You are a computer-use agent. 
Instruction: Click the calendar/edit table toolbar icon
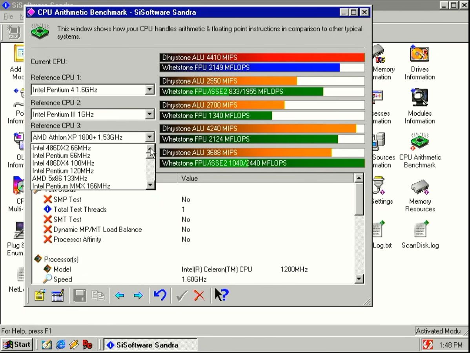tap(58, 296)
